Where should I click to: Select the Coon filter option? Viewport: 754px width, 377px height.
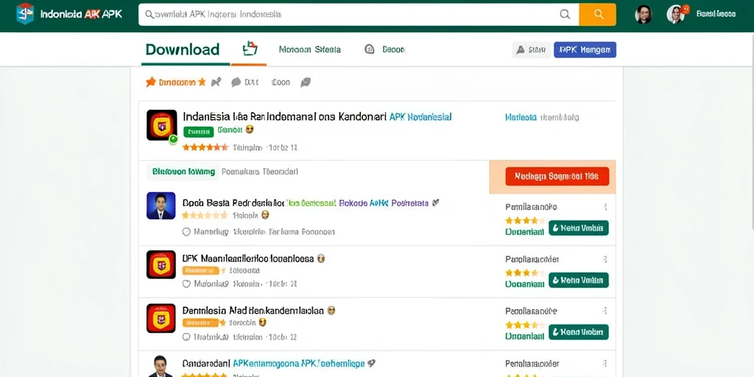tap(281, 82)
